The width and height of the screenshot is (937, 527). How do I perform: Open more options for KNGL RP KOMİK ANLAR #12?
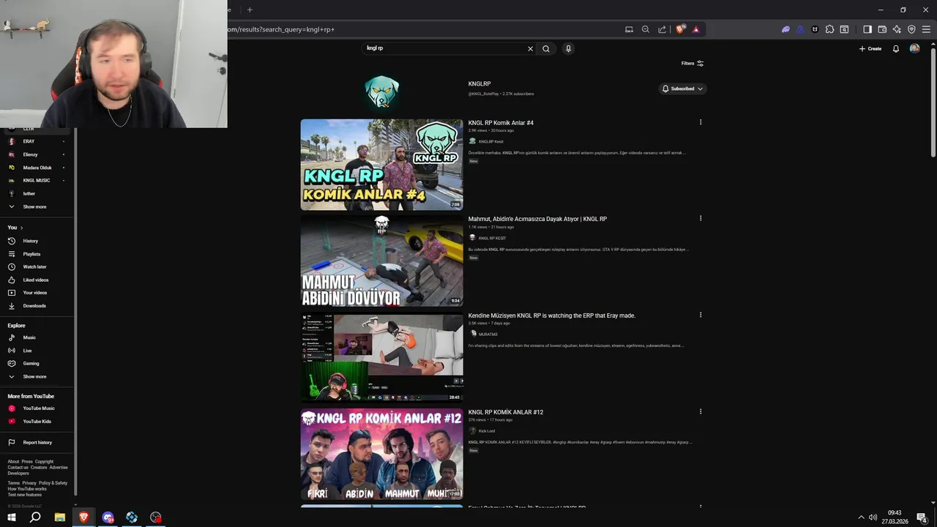click(701, 411)
